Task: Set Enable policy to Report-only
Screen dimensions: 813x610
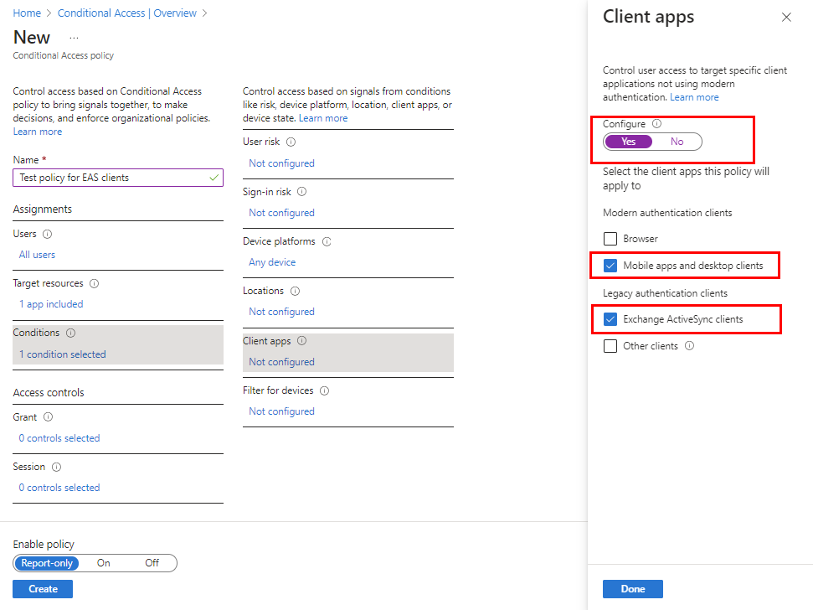Action: click(47, 563)
